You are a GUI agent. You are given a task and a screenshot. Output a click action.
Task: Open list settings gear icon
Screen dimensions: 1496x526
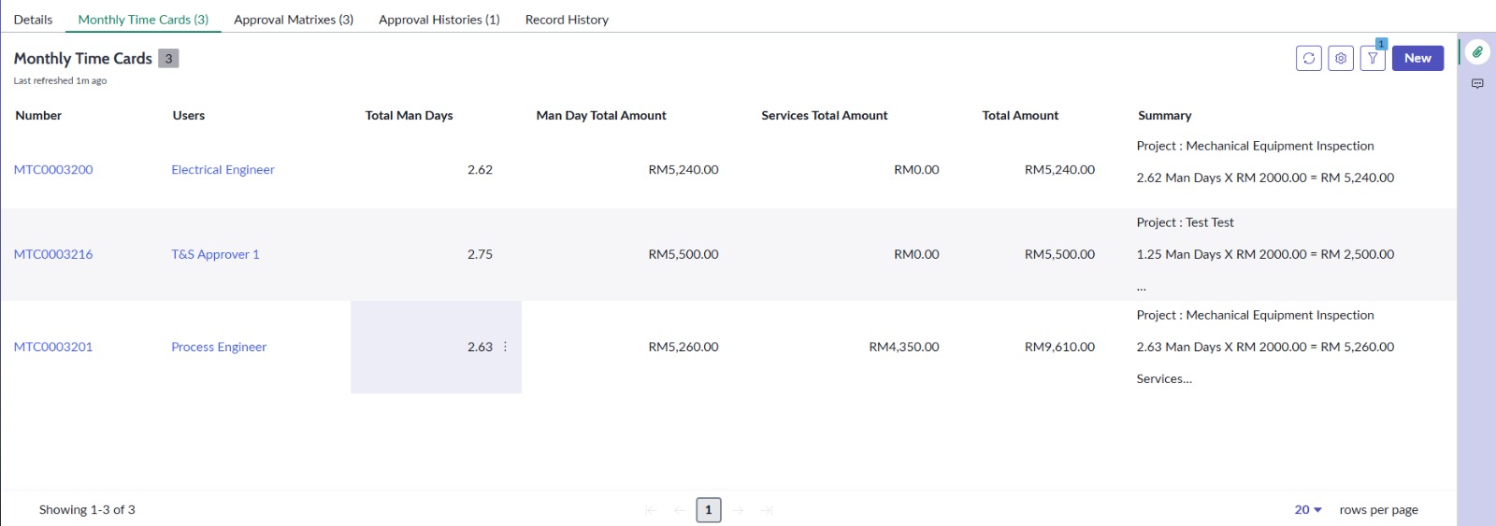1341,58
